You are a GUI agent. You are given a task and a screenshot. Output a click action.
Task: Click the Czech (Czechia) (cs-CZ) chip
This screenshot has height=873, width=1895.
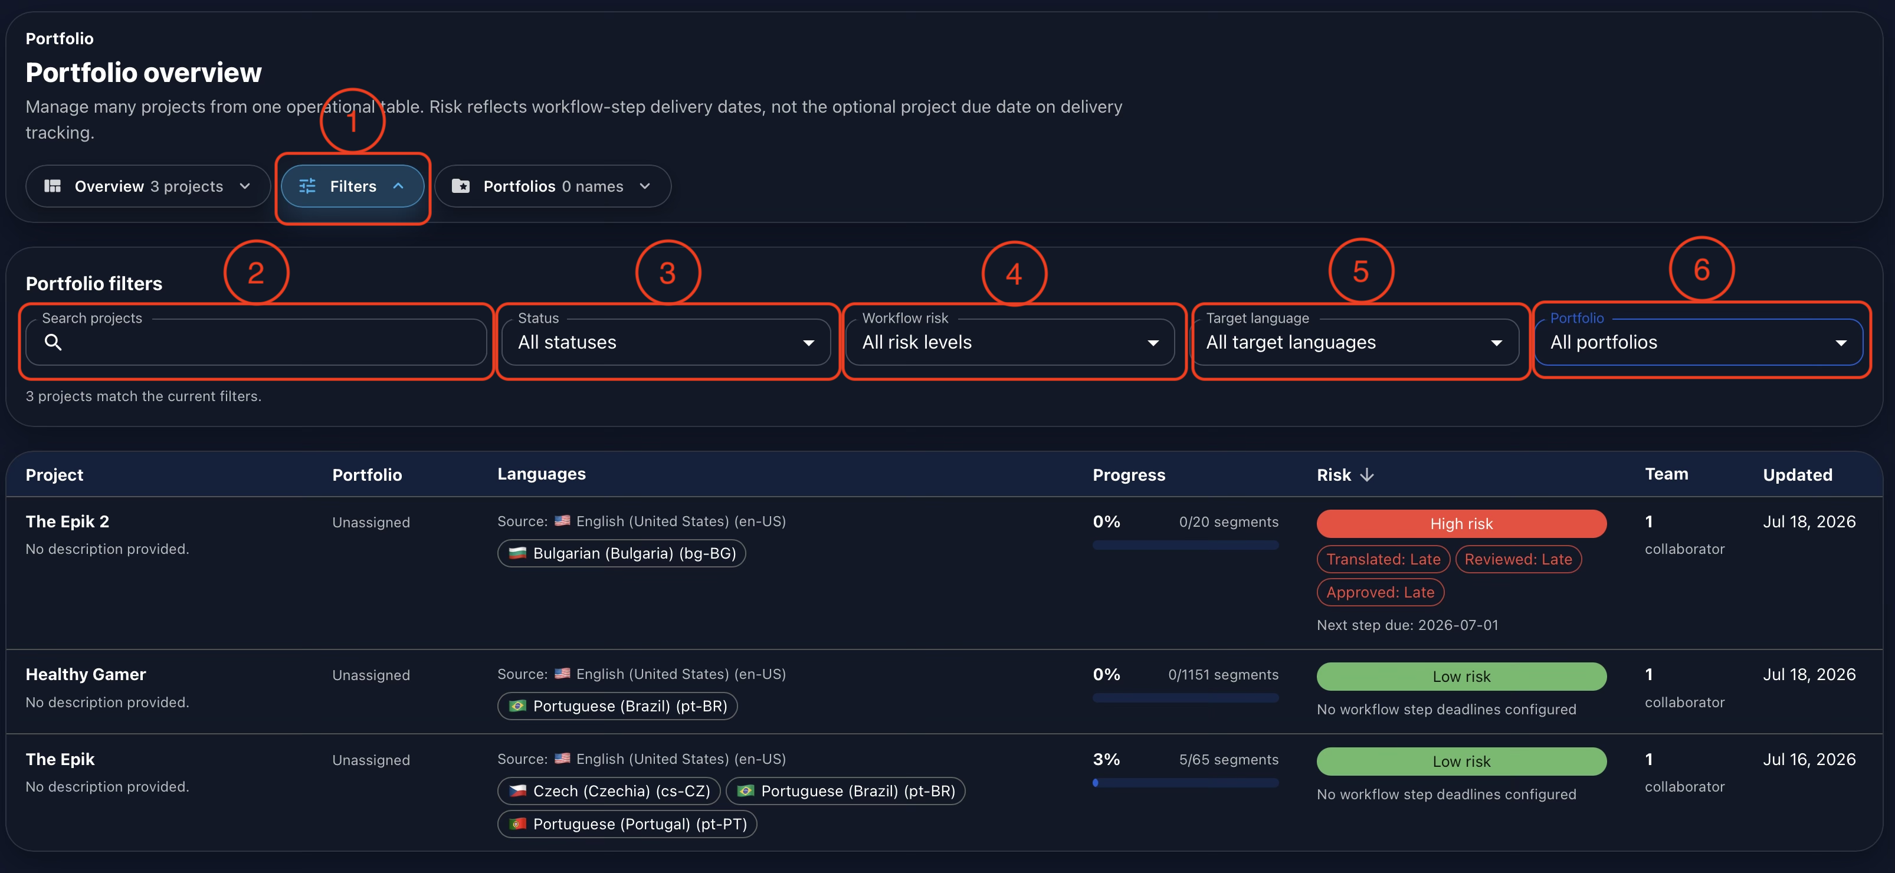[x=608, y=790]
